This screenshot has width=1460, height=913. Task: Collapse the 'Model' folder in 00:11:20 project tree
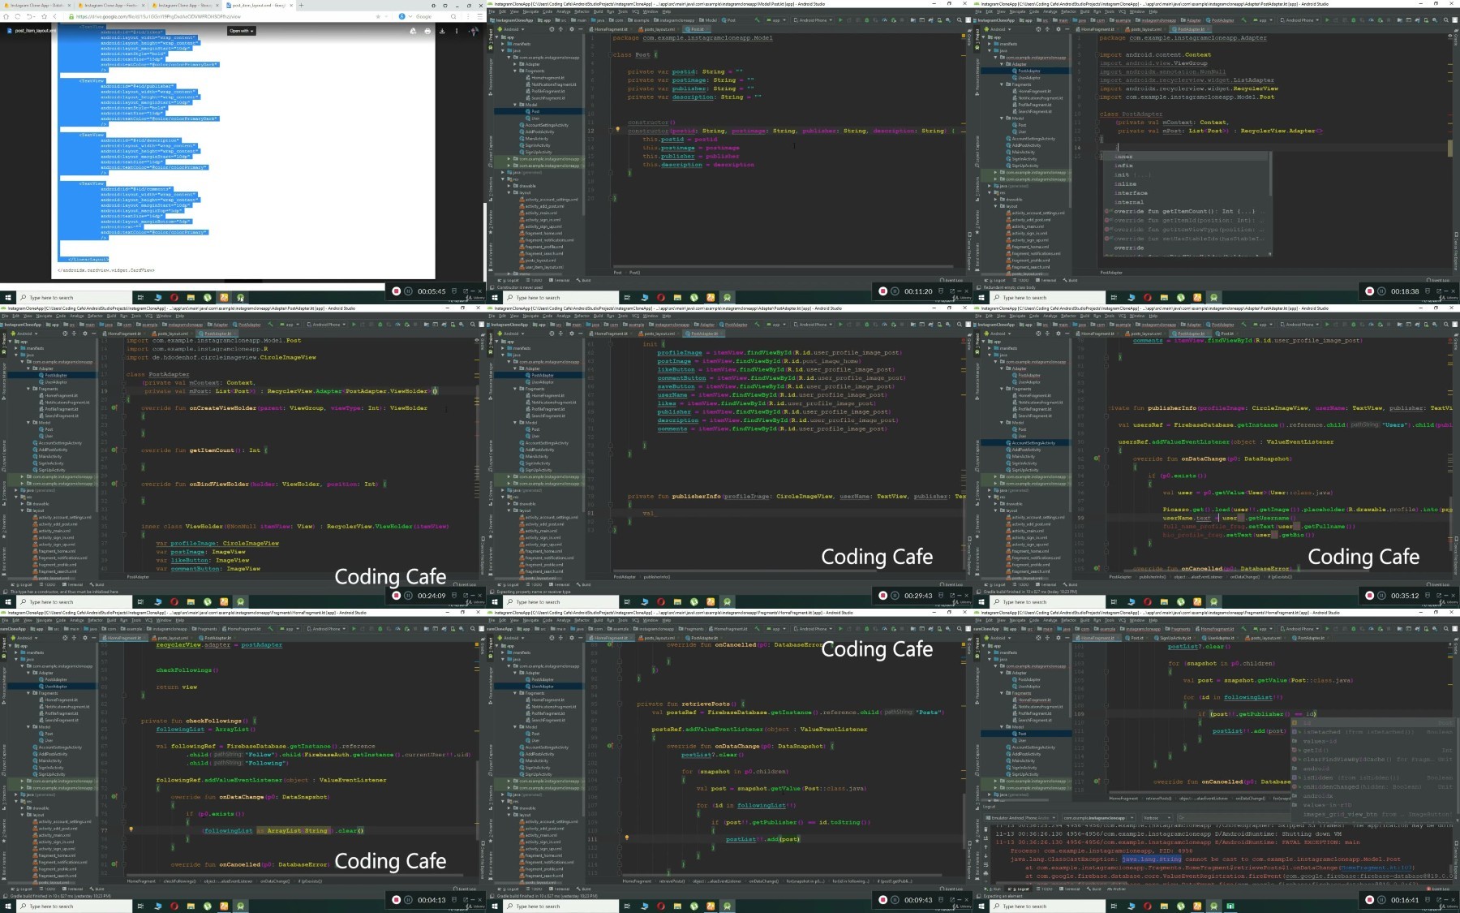(515, 105)
